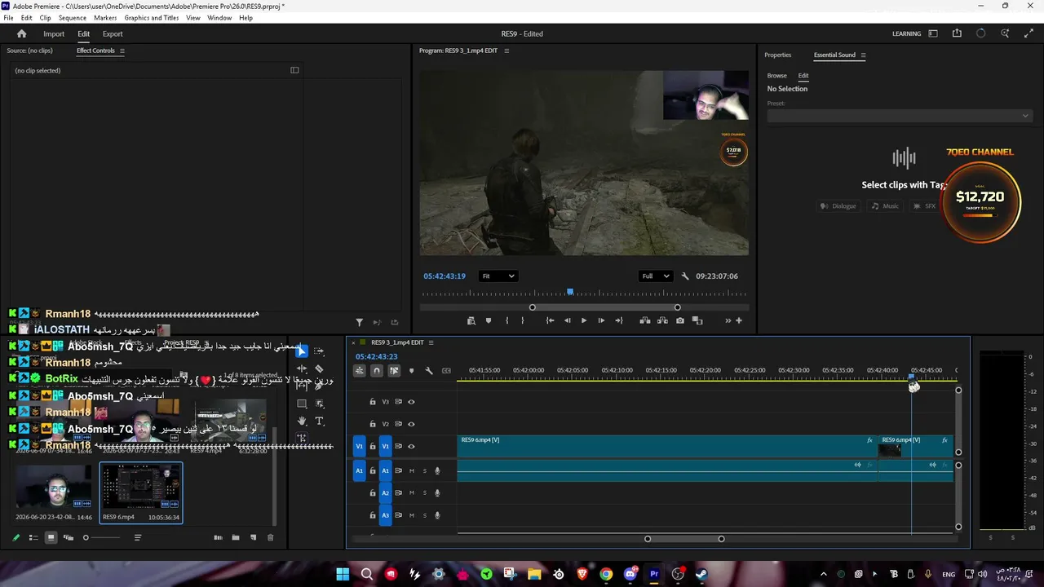Screen dimensions: 1044x587
Task: Click the Lift button in Program monitor
Action: pos(645,320)
